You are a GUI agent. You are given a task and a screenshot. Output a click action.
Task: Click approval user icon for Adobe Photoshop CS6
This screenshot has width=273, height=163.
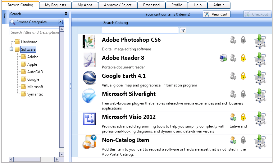click(233, 40)
